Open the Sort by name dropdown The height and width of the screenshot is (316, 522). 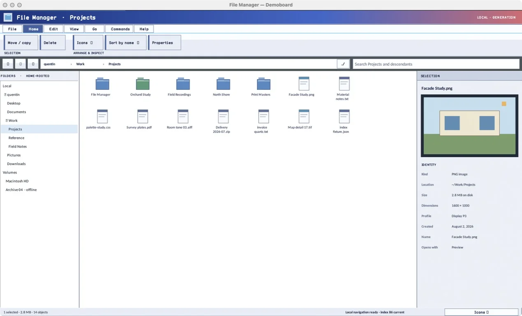[x=126, y=43]
